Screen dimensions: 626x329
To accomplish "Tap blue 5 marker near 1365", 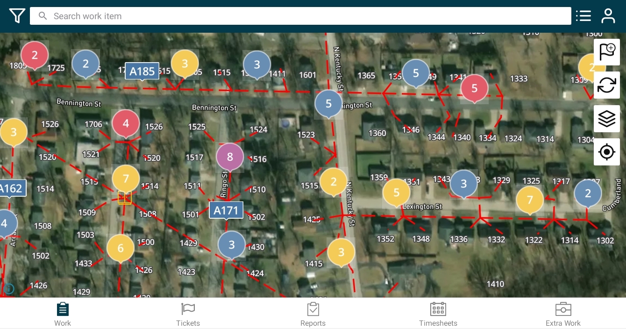I will pyautogui.click(x=416, y=74).
